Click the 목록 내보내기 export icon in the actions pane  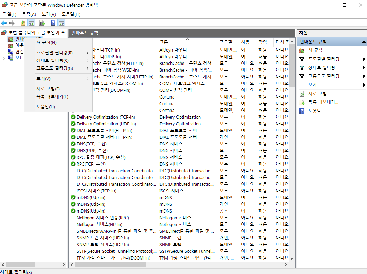tap(302, 102)
